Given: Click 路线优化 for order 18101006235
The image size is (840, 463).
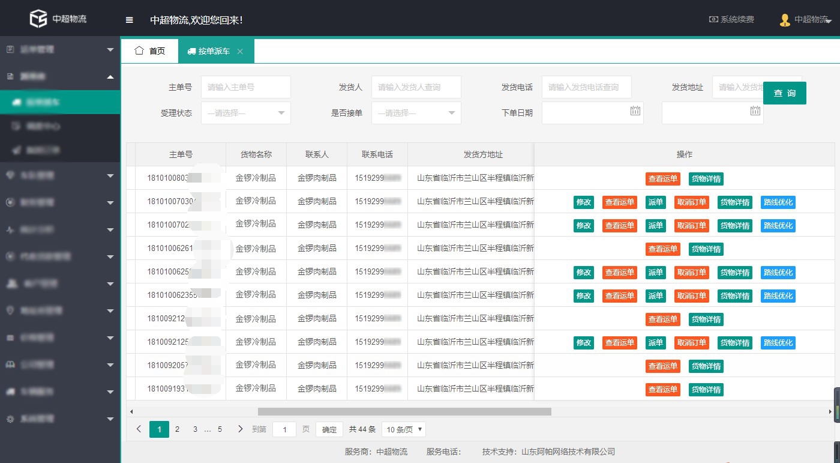Looking at the screenshot, I should pyautogui.click(x=778, y=296).
